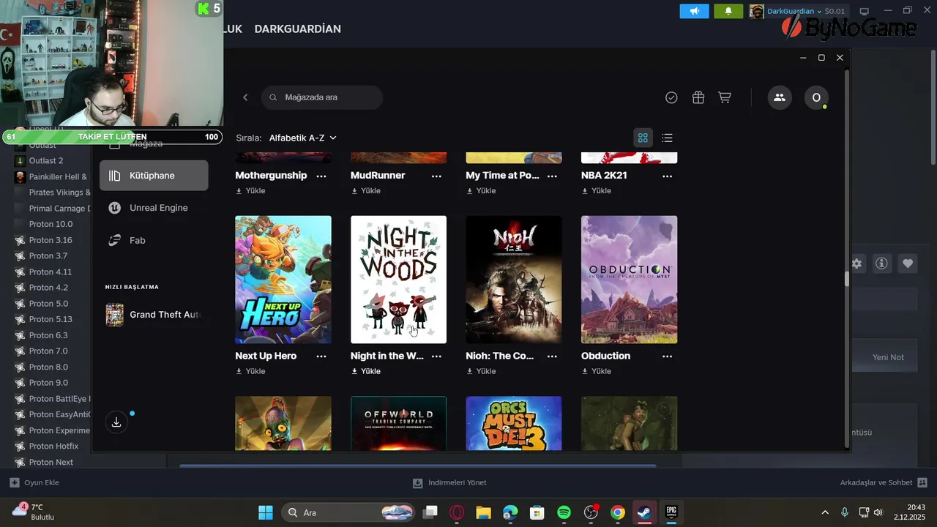Click Oyun Ekle in Steam footer
This screenshot has height=527, width=937.
pos(34,483)
